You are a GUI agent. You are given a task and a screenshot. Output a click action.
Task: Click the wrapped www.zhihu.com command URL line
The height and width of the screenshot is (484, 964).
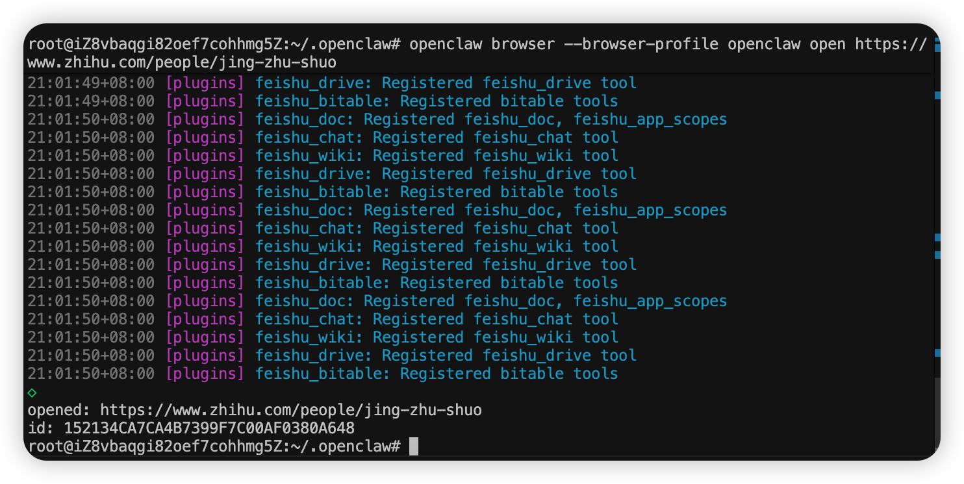(181, 62)
